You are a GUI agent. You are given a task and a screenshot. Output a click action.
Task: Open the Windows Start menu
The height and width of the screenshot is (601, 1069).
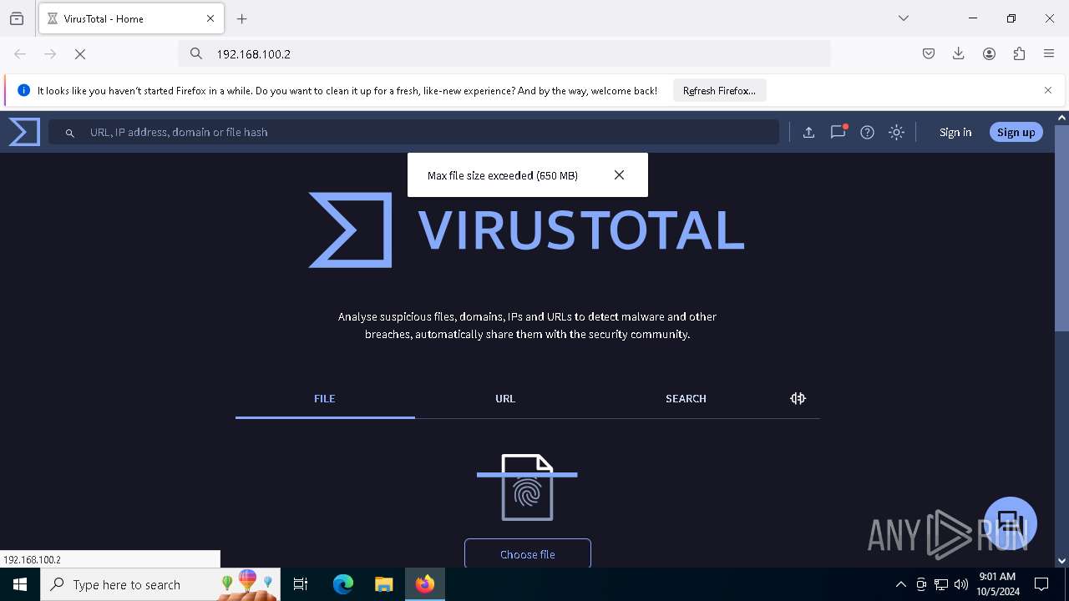(x=20, y=584)
